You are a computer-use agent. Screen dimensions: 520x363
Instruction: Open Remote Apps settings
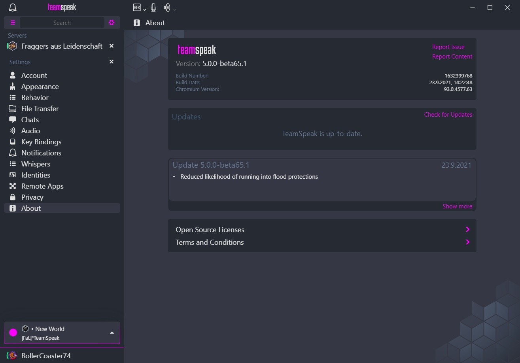pyautogui.click(x=62, y=186)
